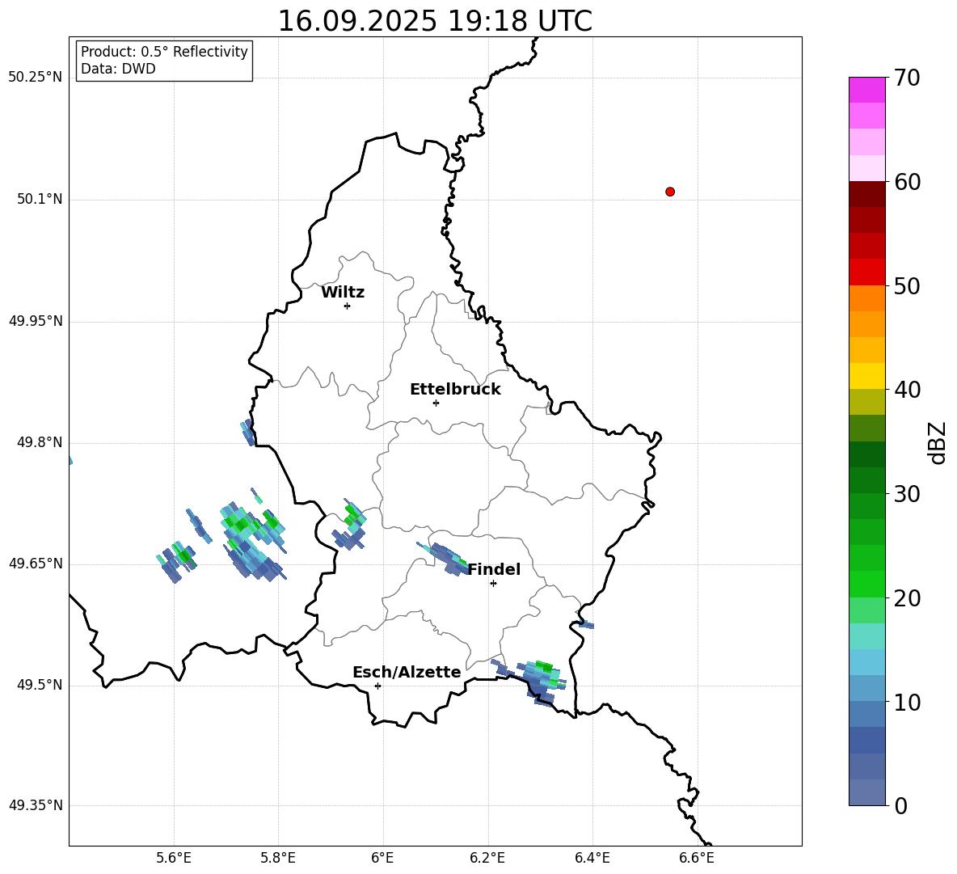
Task: Click the plot title 16.09.2025 19:18 UTC
Action: 435,21
